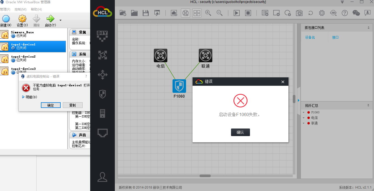Image resolution: width=374 pixels, height=191 pixels.
Task: Click the canvas horizontal scrollbar thumb
Action: pyautogui.click(x=205, y=176)
